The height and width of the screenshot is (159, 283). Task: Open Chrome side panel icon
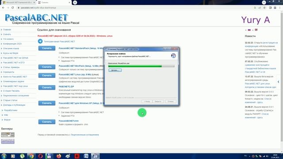tap(270, 8)
